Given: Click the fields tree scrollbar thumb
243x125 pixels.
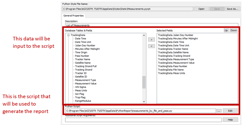Looking at the screenshot, I should (x=144, y=82).
